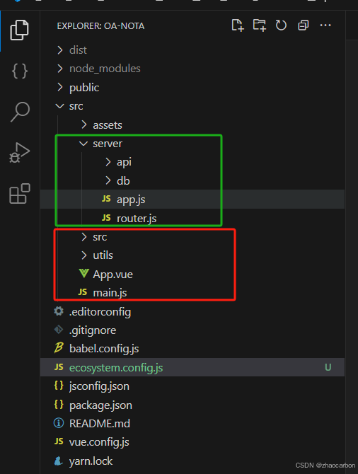Open the README.md file
358x474 pixels.
coord(192,424)
